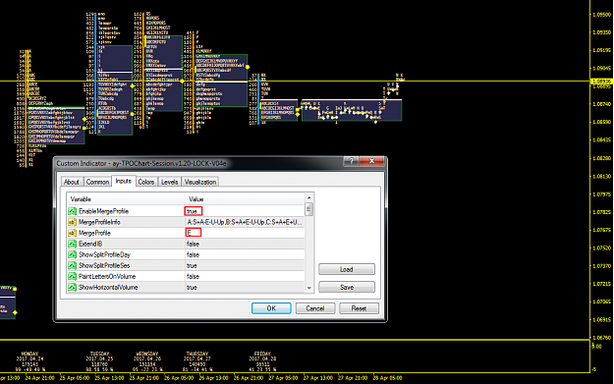
Task: Click the OK button
Action: pyautogui.click(x=271, y=308)
